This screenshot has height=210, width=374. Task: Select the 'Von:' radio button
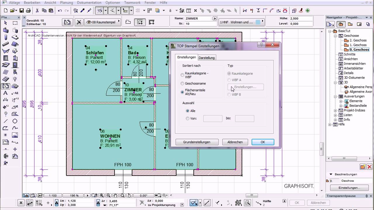tap(188, 118)
